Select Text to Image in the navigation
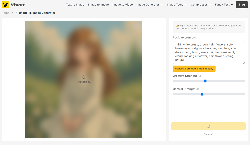The image size is (250, 145). pos(75,5)
